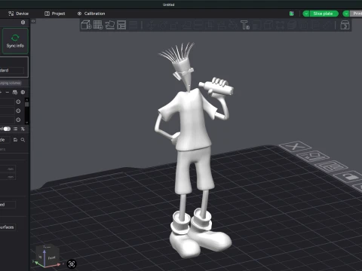Viewport: 362px width, 271px height.
Task: Click the search settings magnifier icon
Action: tap(23, 140)
